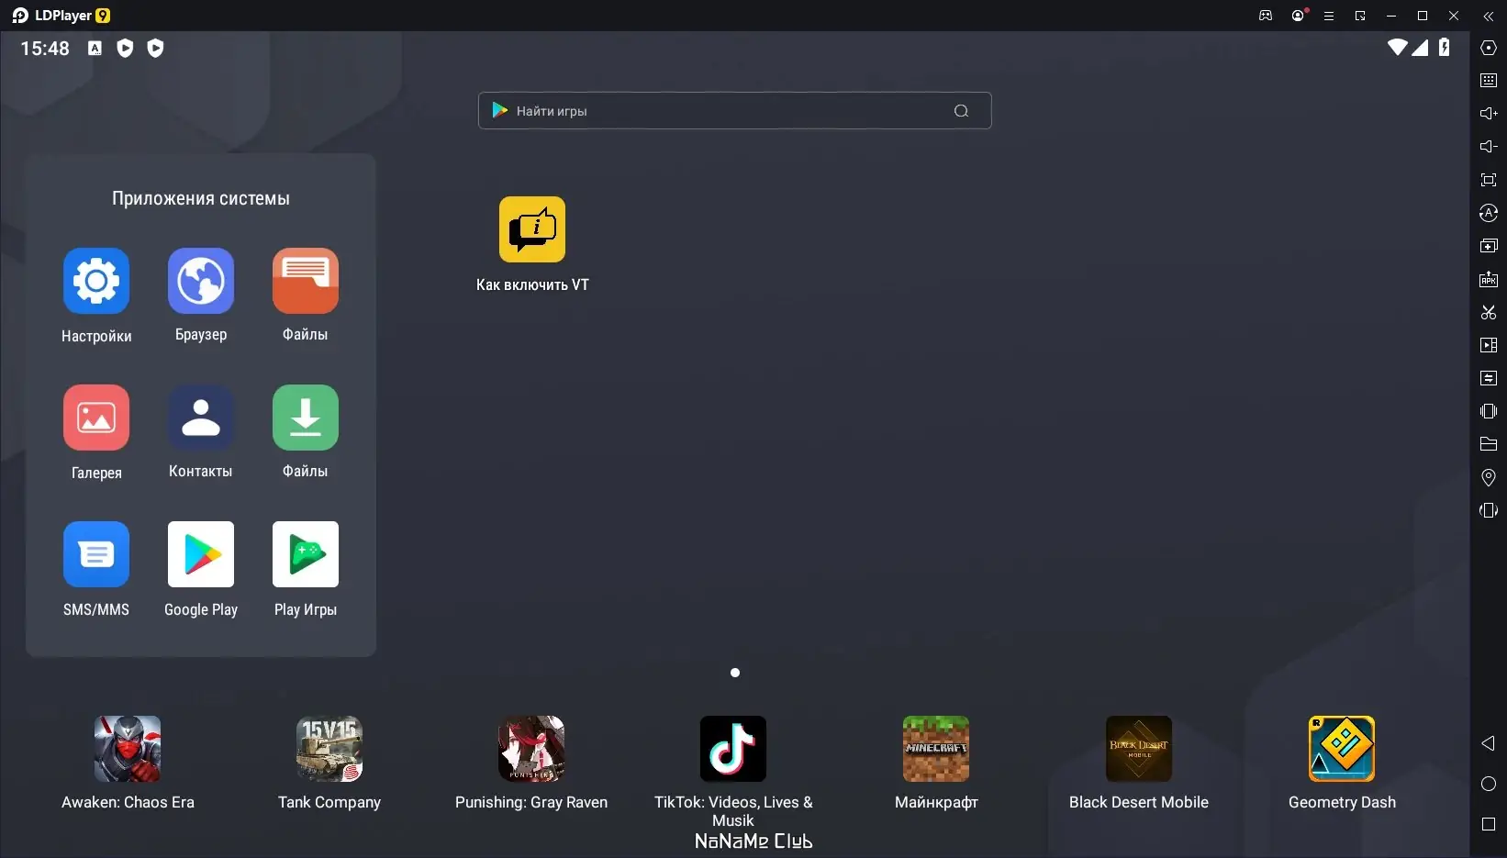Tap the Android home circle

pos(1489,784)
